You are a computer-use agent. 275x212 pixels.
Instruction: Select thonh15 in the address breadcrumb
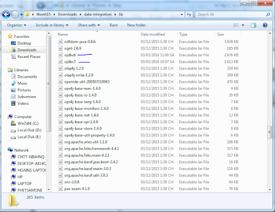pyautogui.click(x=43, y=14)
